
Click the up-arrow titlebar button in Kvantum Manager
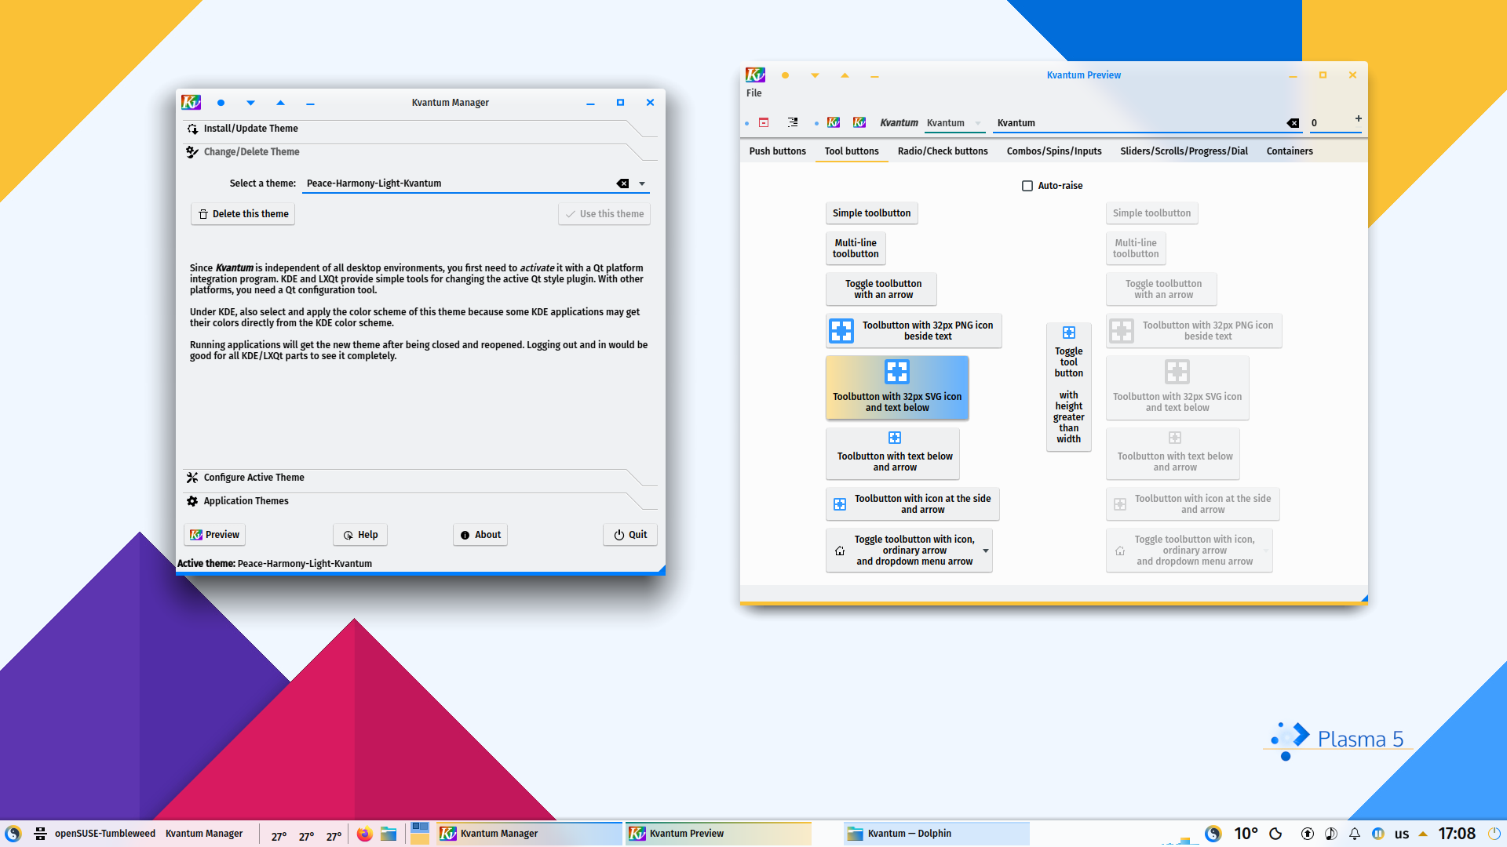coord(280,103)
